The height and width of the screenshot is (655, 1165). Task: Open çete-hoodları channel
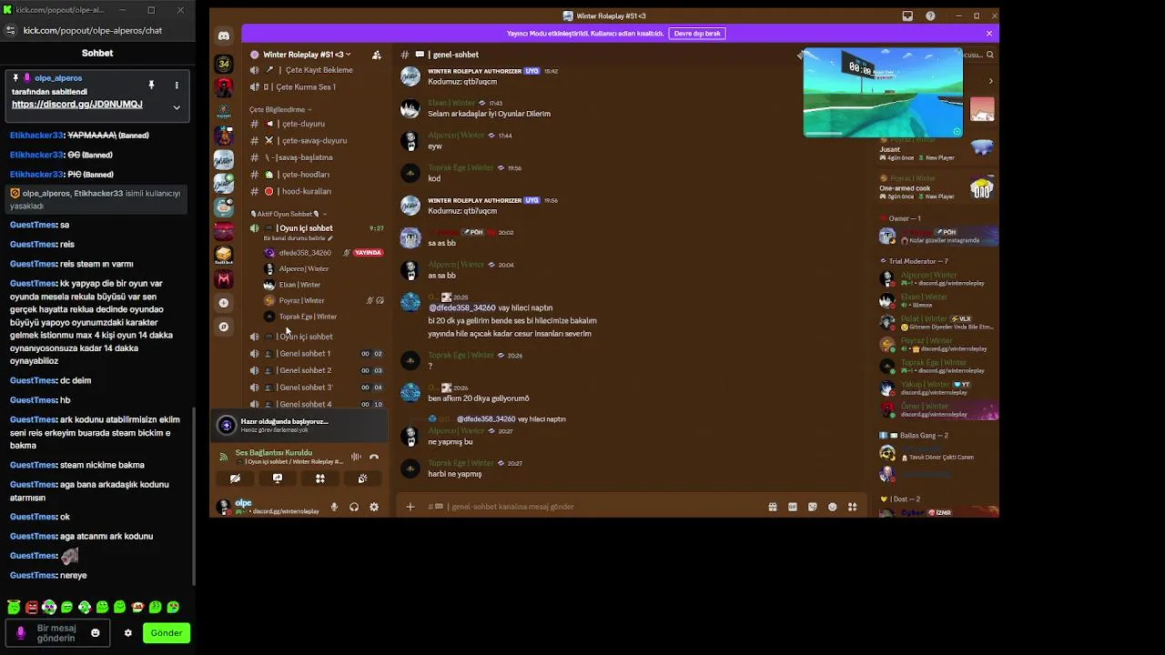coord(306,175)
